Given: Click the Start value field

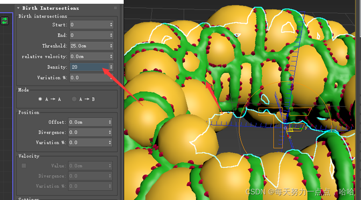Looking at the screenshot, I should click(89, 24).
